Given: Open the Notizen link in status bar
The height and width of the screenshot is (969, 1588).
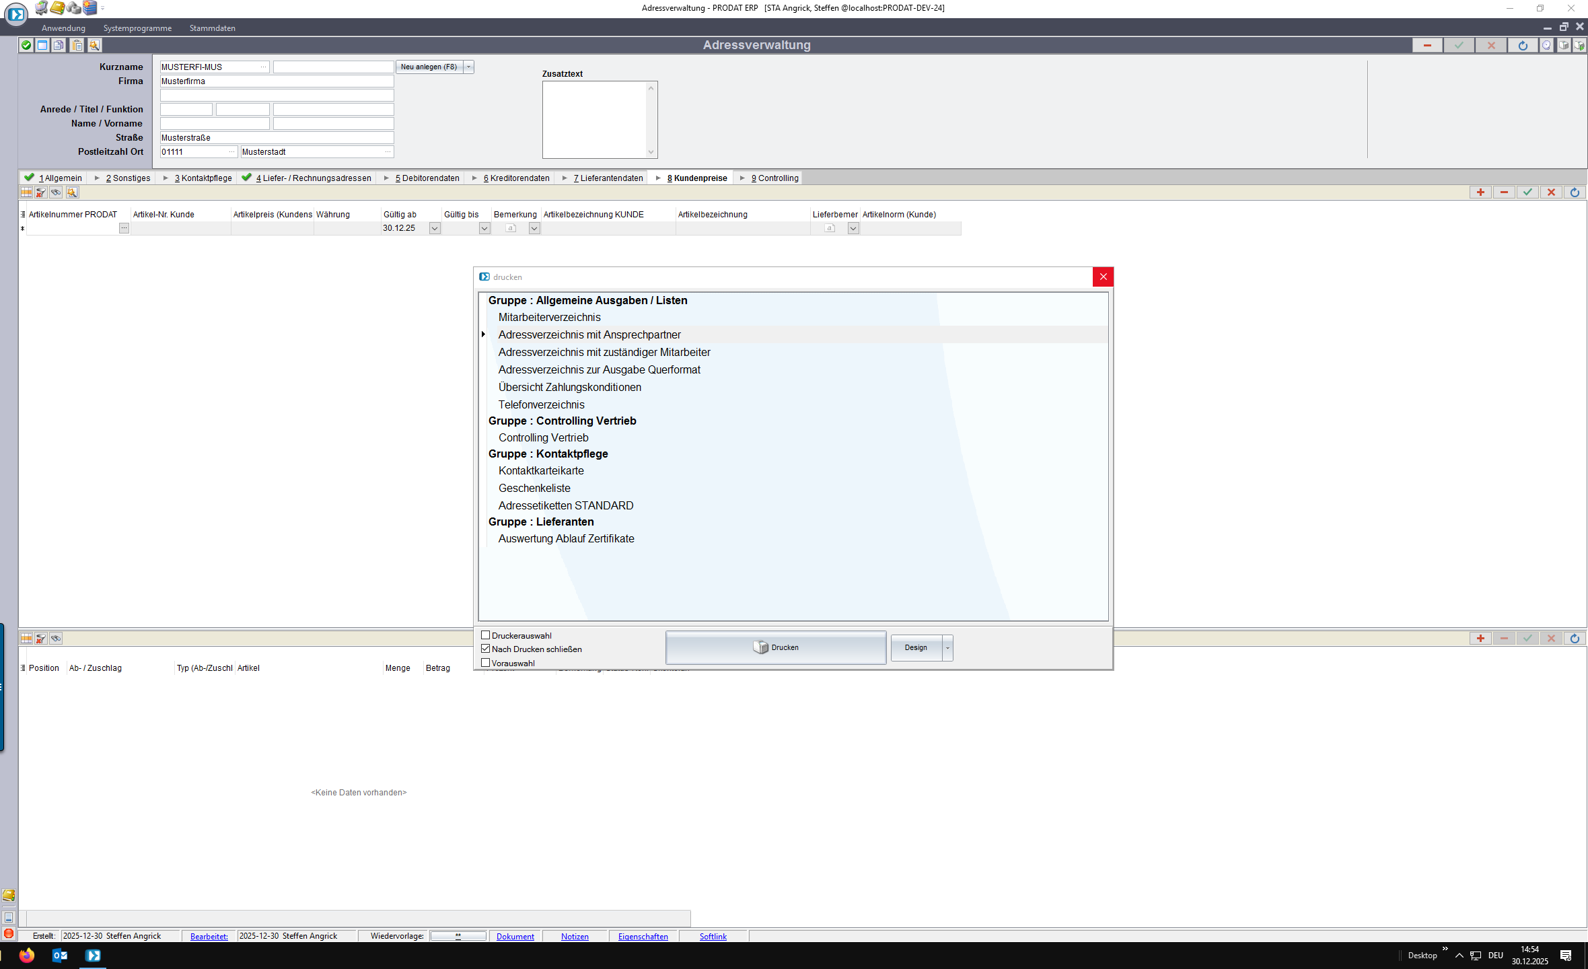Looking at the screenshot, I should click(x=575, y=936).
